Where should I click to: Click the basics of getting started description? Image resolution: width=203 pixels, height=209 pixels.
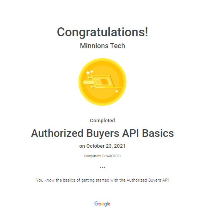coord(102,180)
